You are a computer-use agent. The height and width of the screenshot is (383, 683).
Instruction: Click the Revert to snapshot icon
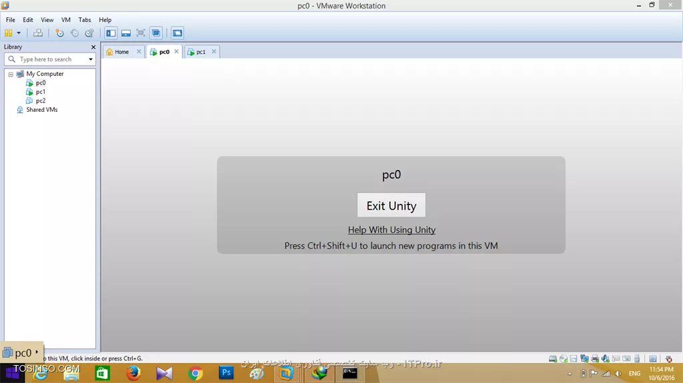coord(75,33)
